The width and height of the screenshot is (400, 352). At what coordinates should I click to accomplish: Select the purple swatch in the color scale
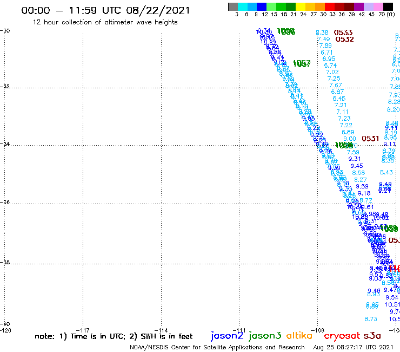coord(358,6)
